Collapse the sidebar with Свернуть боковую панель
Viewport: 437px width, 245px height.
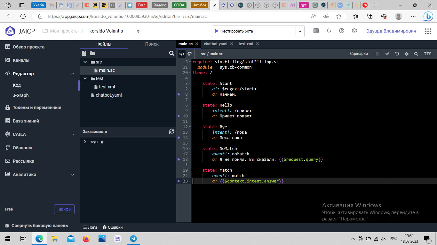(x=36, y=226)
